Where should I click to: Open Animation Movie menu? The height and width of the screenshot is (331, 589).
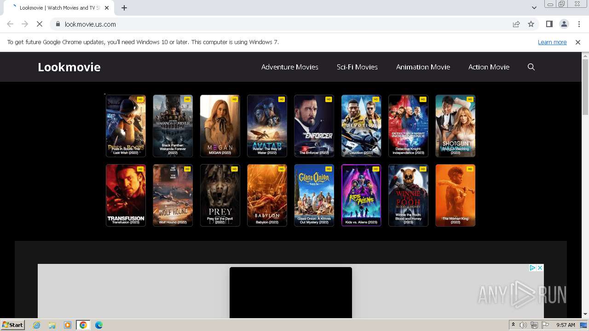click(423, 67)
